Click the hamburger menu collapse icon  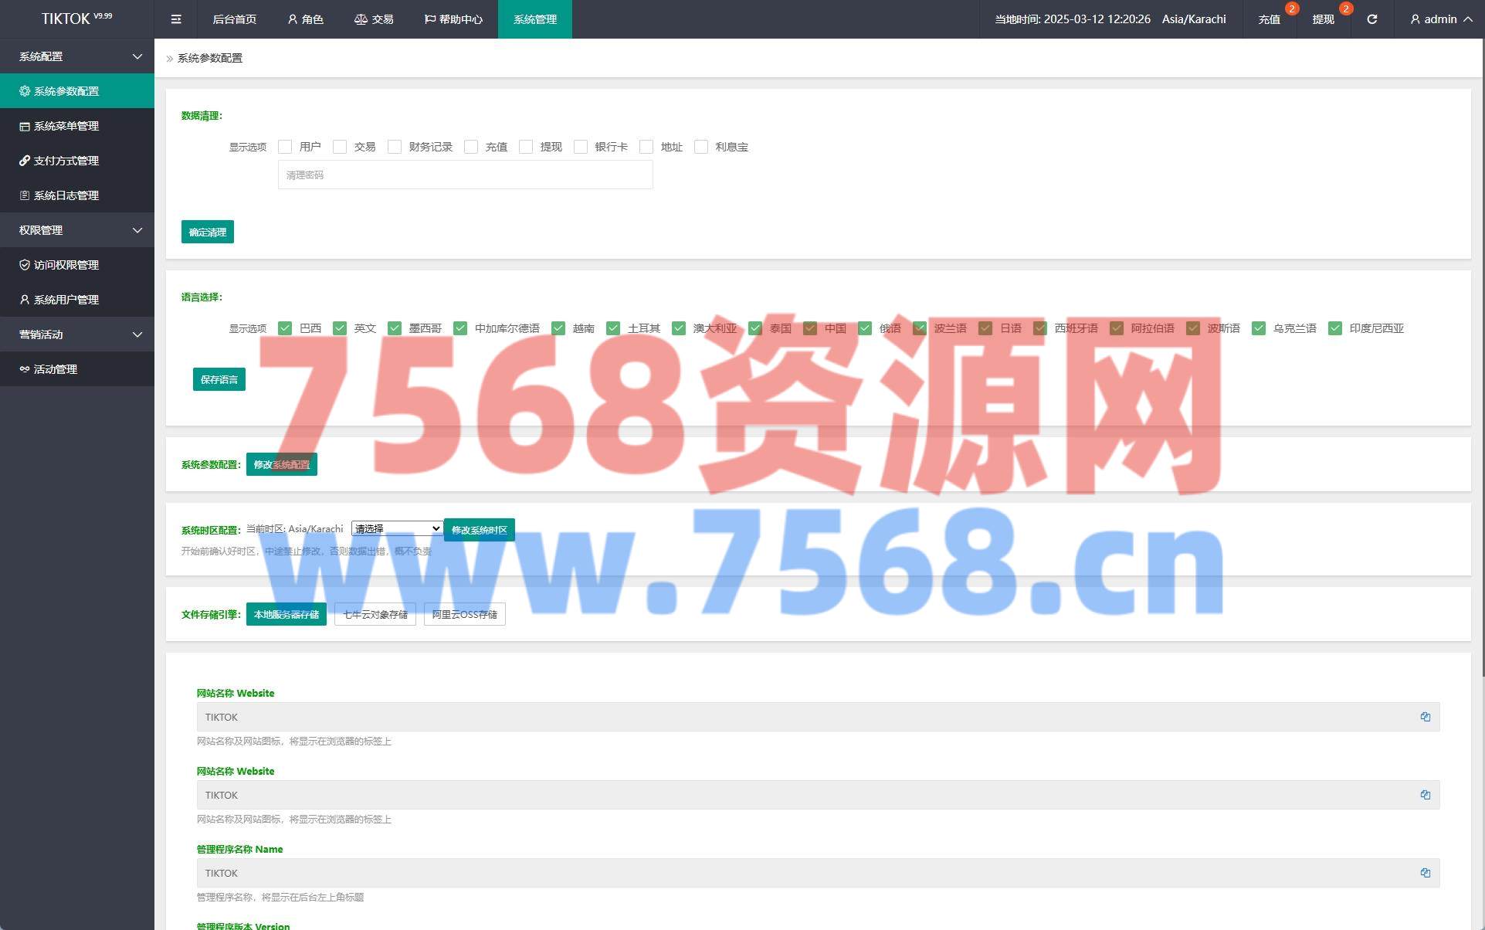pos(176,19)
